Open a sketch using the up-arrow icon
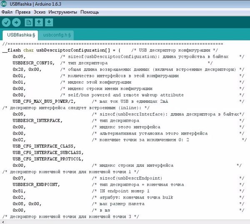Screen dimensions: 250x224 point(39,22)
